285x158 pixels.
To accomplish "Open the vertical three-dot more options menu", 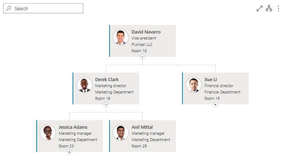I will (278, 8).
